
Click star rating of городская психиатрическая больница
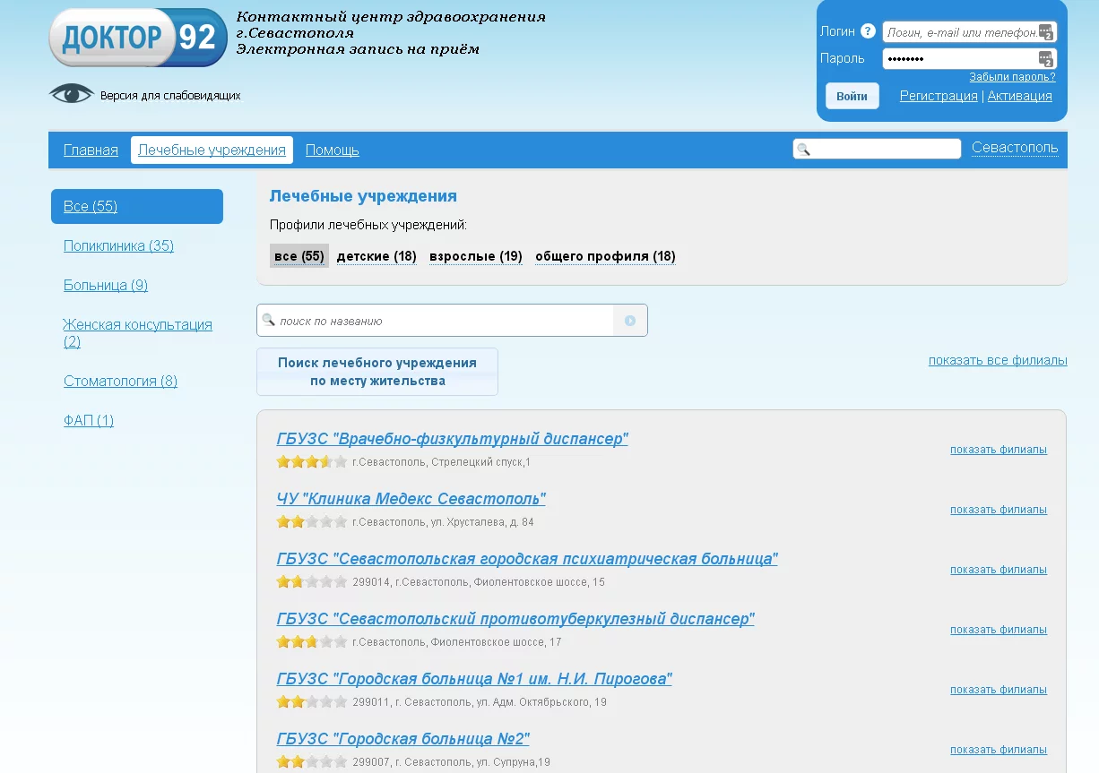coord(311,582)
